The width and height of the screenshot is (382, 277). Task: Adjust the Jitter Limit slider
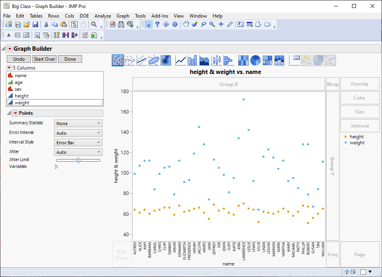(x=78, y=160)
